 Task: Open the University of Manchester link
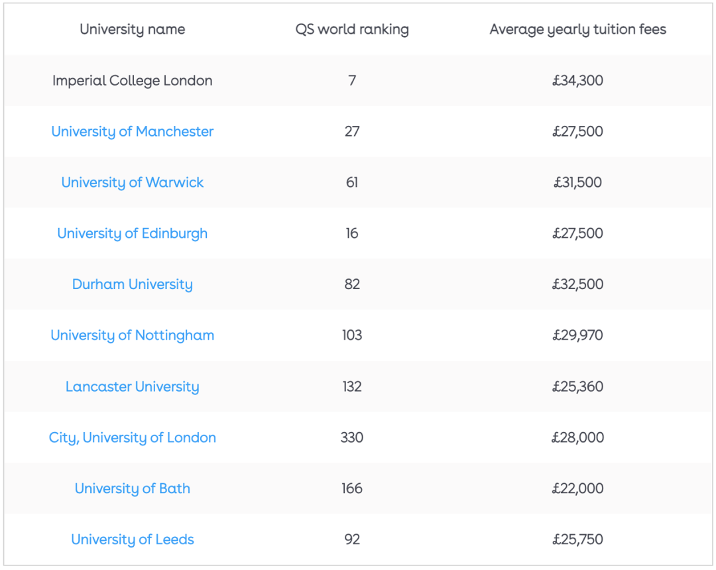132,131
